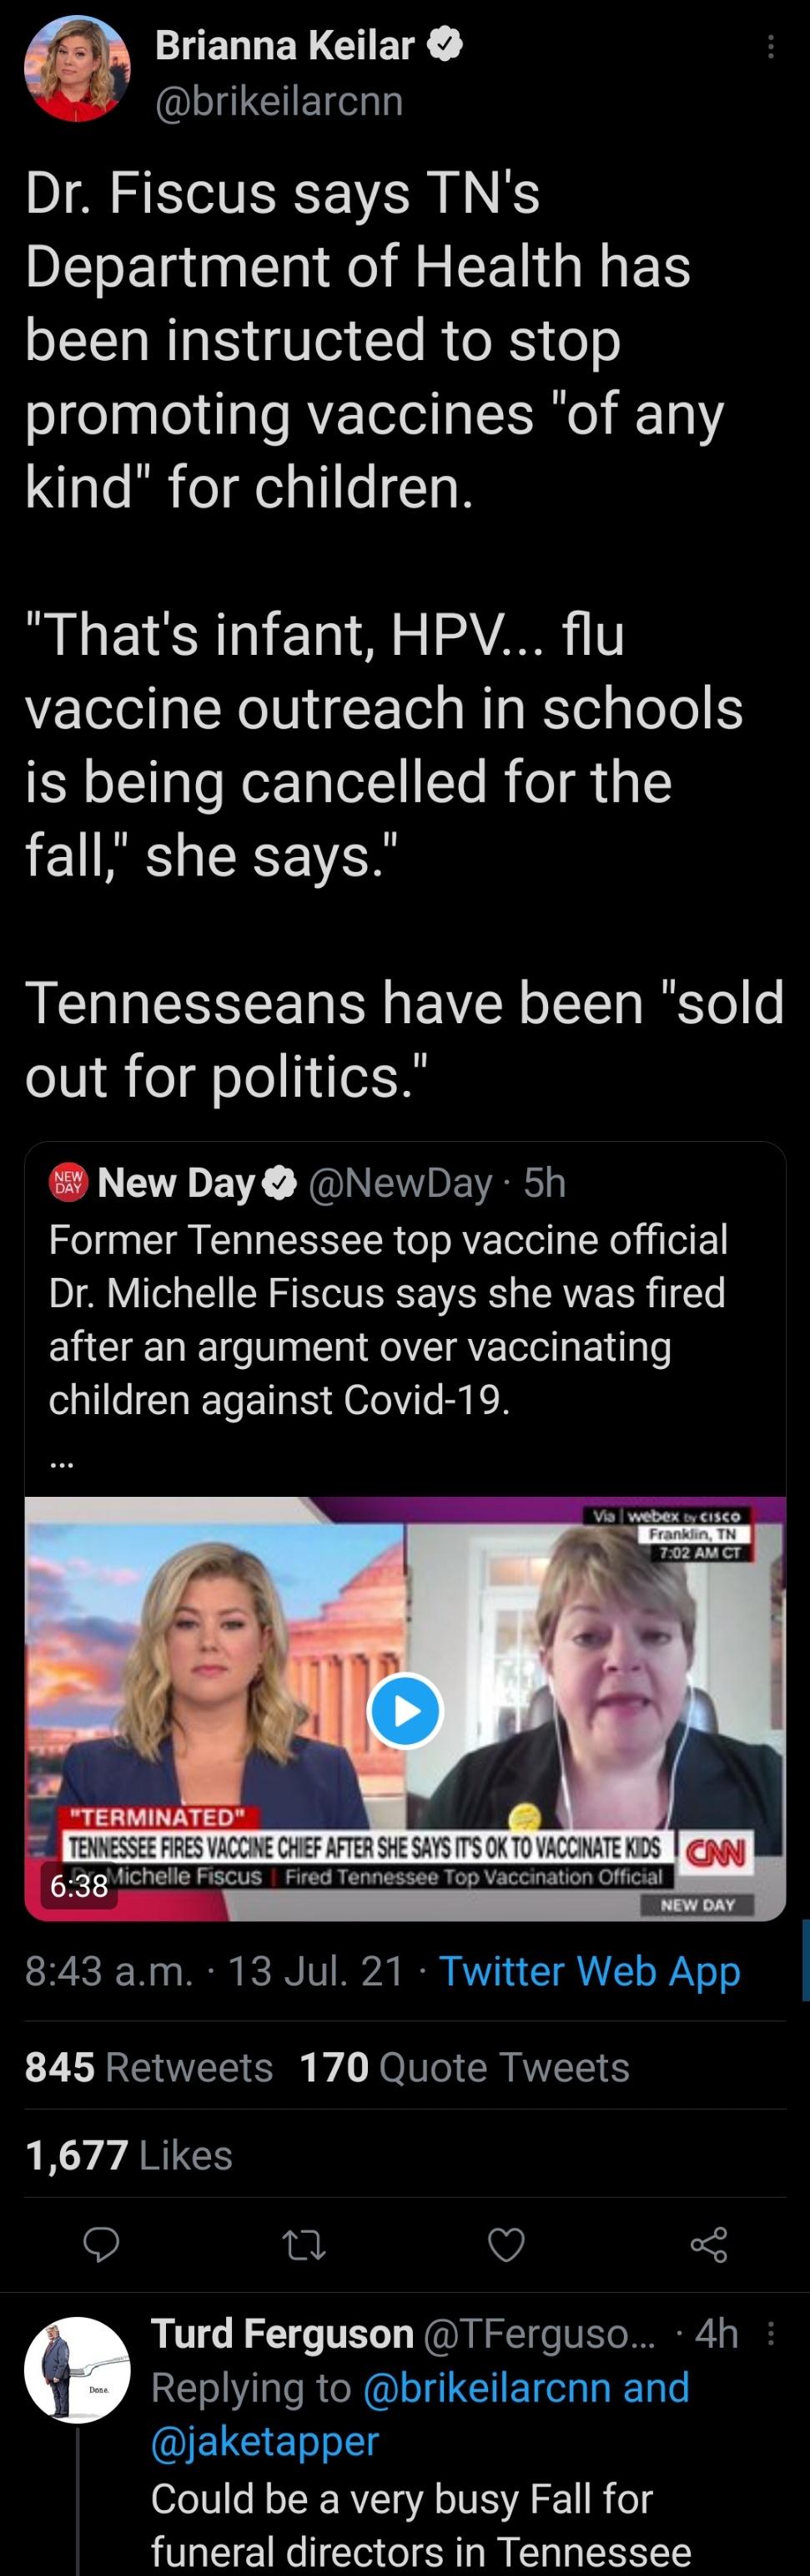Open the Twitter Web App source link
This screenshot has width=810, height=2576.
[589, 1971]
